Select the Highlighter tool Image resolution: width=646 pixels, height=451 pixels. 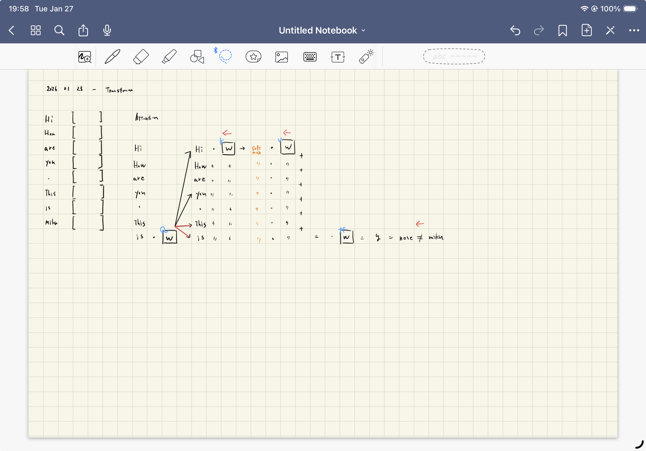[169, 57]
